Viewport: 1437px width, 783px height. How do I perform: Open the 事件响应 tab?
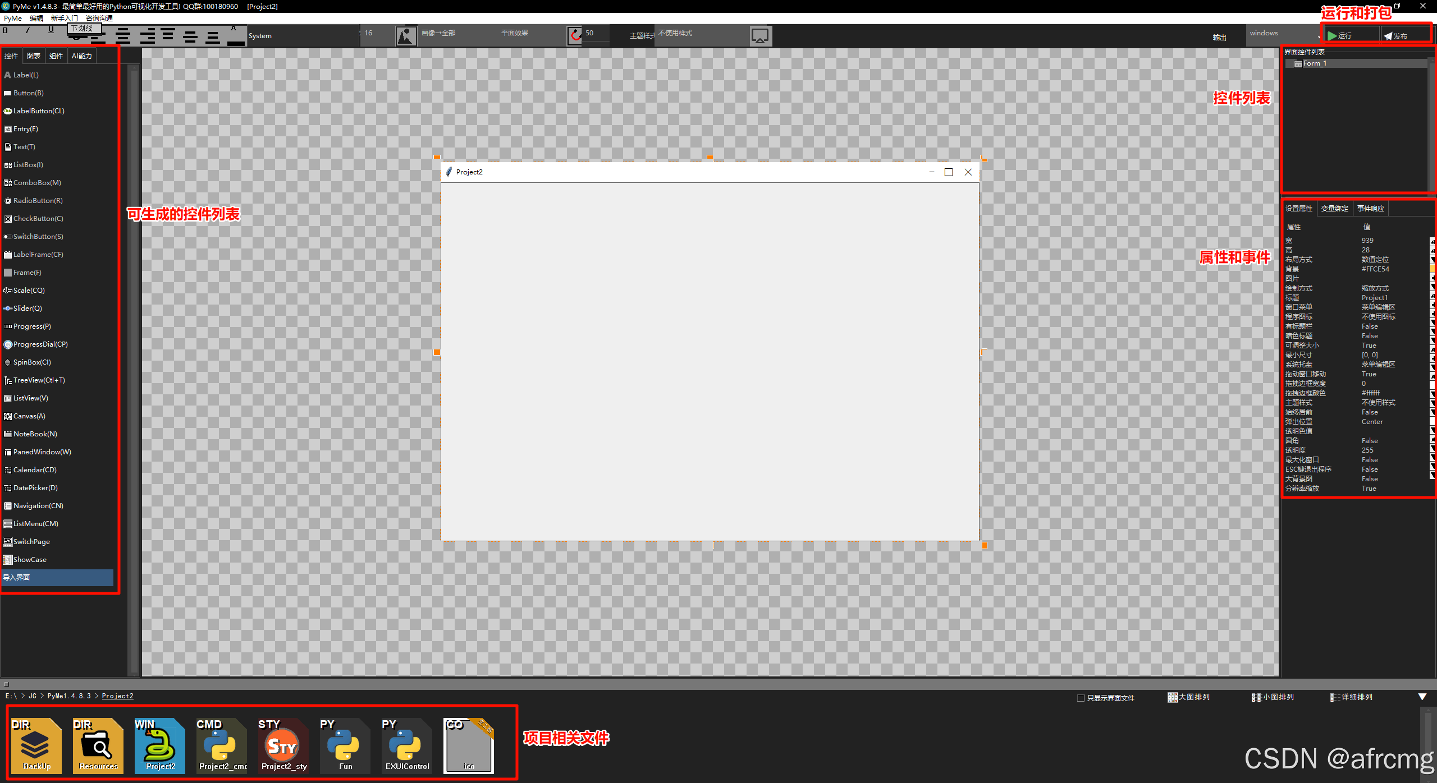coord(1370,209)
